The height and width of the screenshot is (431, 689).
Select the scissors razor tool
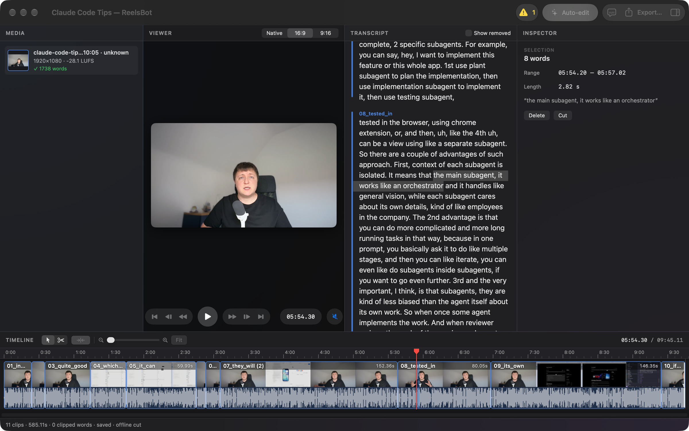[61, 340]
